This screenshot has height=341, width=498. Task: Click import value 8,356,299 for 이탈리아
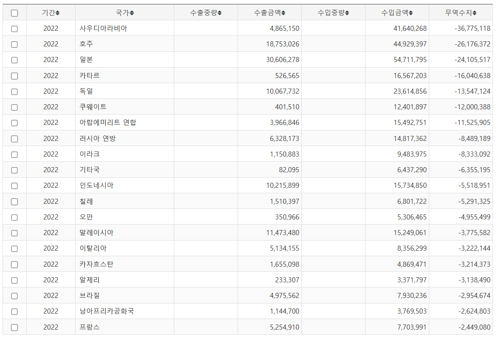[x=412, y=248]
